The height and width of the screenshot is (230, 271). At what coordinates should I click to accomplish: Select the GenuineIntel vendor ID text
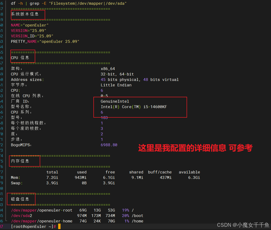click(x=115, y=101)
